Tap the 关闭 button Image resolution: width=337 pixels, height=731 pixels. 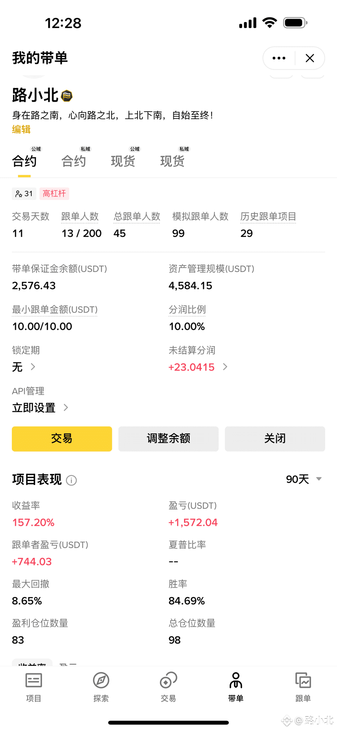[x=275, y=439]
